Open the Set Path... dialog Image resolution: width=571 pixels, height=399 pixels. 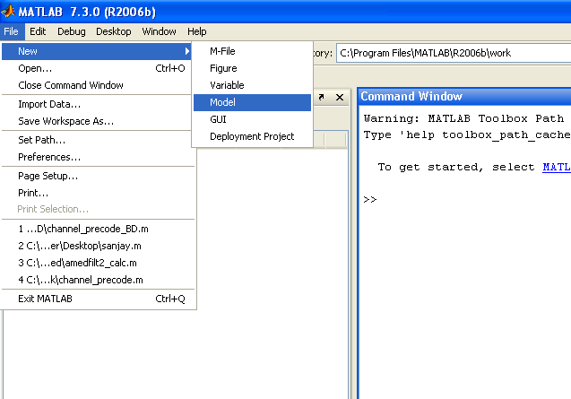pyautogui.click(x=97, y=140)
